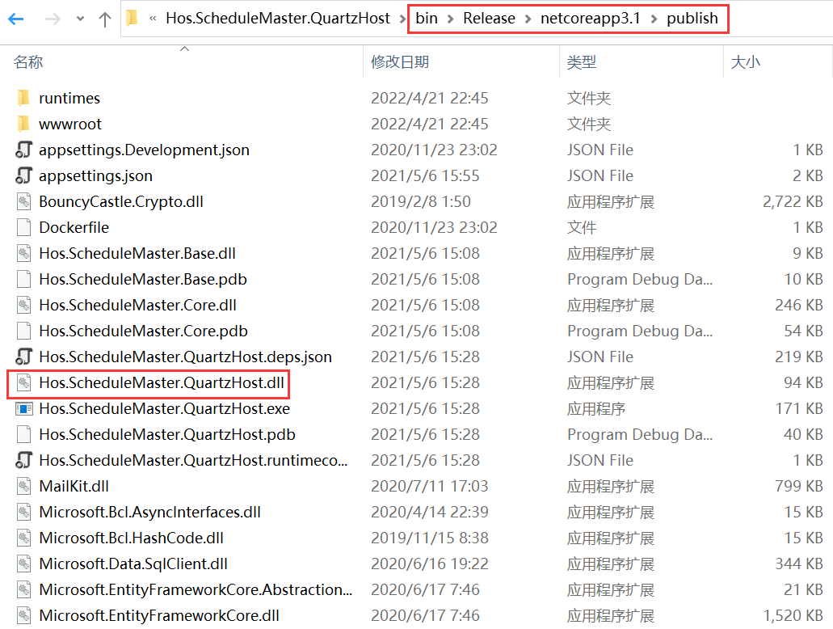The image size is (833, 629).
Task: Select the wwwroot folder icon
Action: point(23,124)
